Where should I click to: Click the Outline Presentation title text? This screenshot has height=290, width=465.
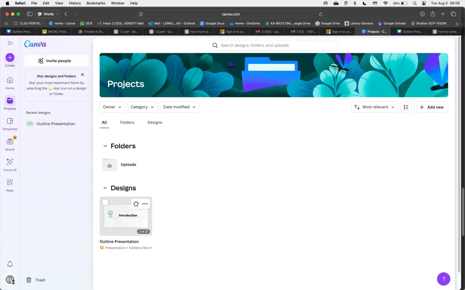[119, 241]
